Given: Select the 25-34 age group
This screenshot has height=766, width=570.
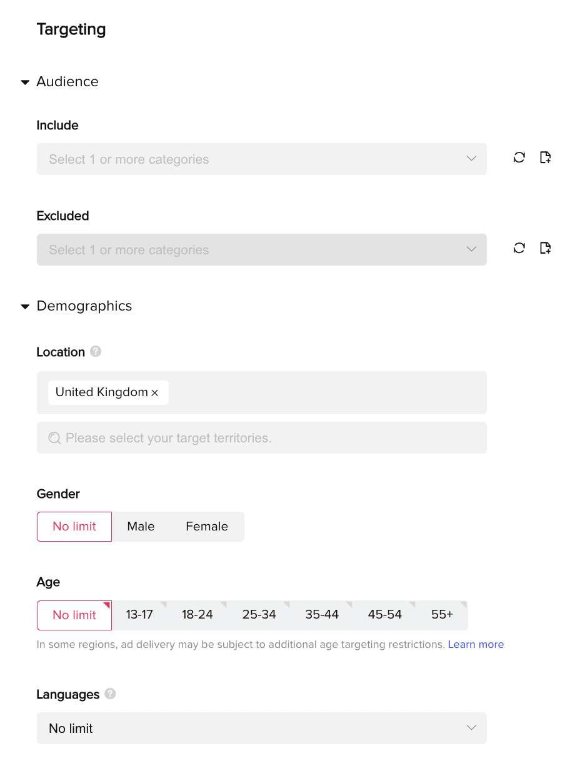Looking at the screenshot, I should pos(259,615).
